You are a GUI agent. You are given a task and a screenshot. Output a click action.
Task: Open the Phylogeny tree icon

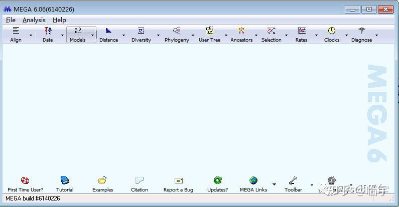pyautogui.click(x=177, y=31)
